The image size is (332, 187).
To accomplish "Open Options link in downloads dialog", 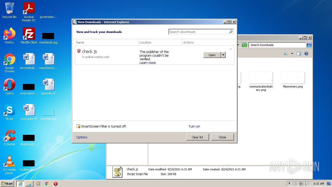I will pyautogui.click(x=82, y=137).
